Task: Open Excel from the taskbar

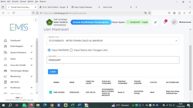Action: (73, 105)
